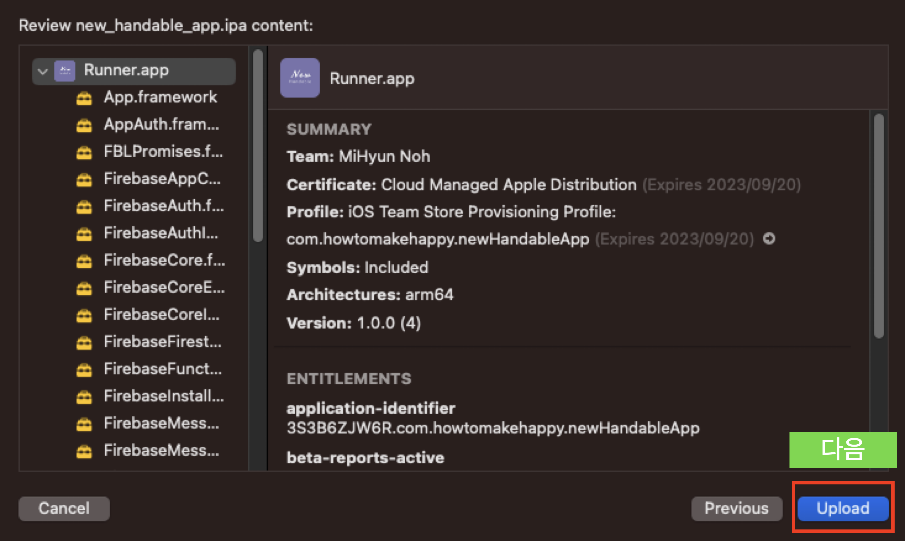905x541 pixels.
Task: Click the large Runner.app icon in header
Action: point(300,78)
